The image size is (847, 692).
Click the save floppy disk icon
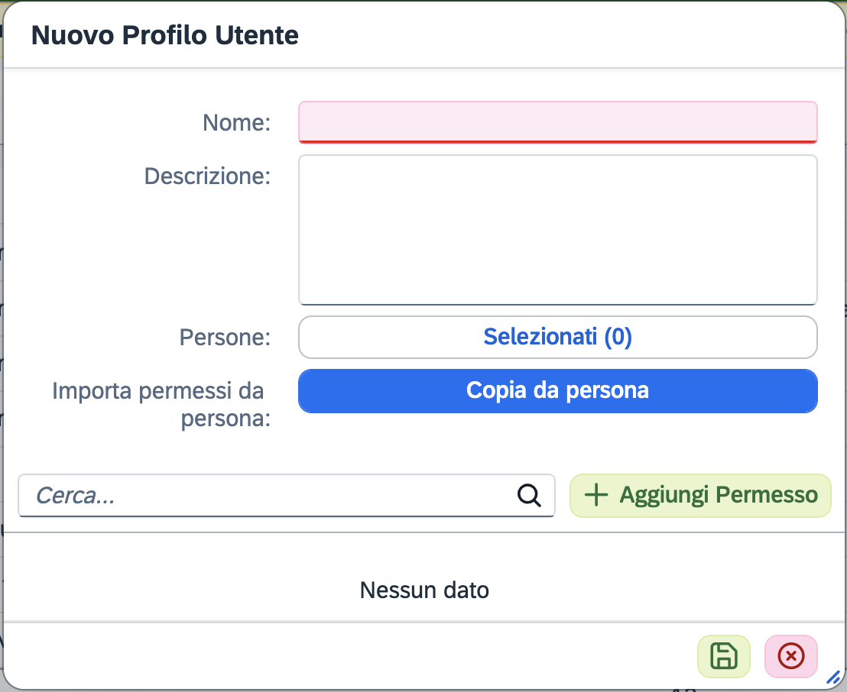tap(723, 656)
